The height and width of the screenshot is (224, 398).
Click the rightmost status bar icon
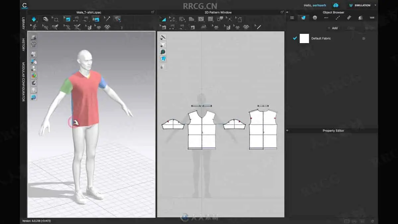[372, 221]
